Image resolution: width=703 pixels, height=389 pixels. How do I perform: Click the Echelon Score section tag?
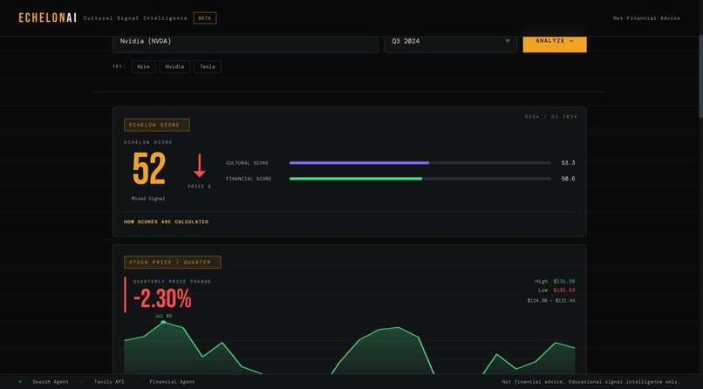pos(157,125)
